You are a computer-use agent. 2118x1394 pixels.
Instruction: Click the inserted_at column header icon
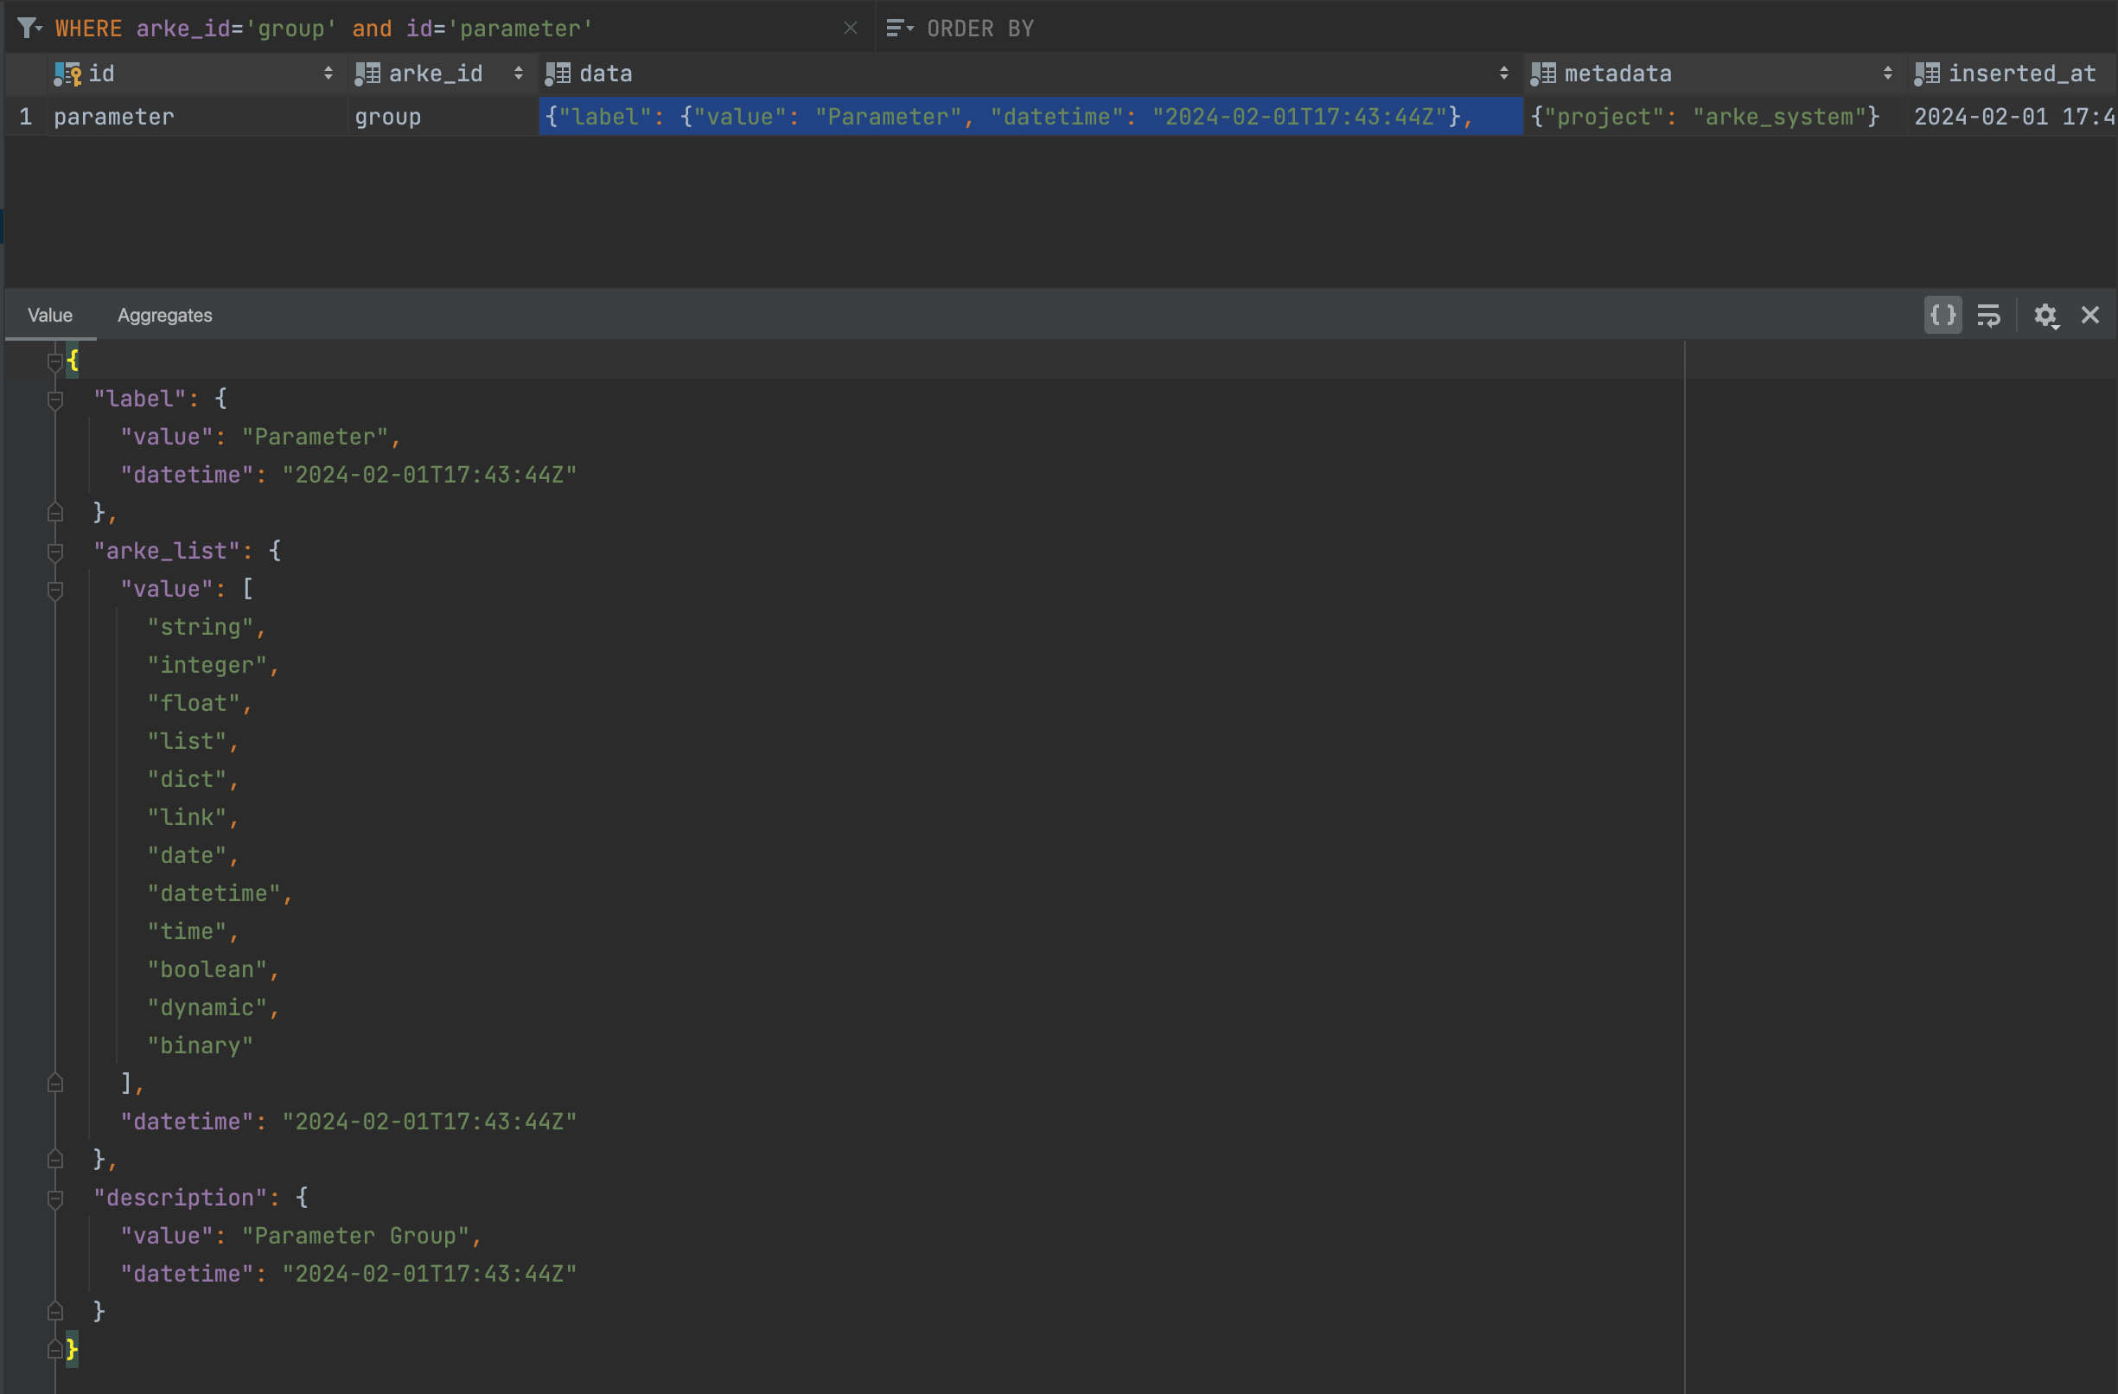1926,73
